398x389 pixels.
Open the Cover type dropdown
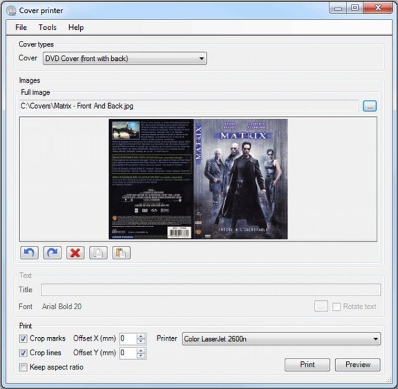124,58
